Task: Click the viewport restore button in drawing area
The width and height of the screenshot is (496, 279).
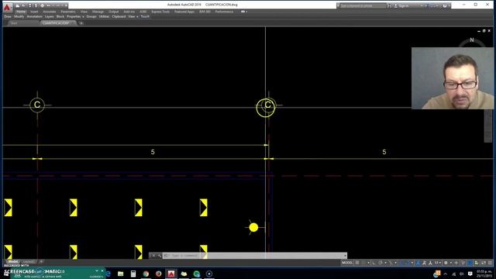Action: coord(484,31)
